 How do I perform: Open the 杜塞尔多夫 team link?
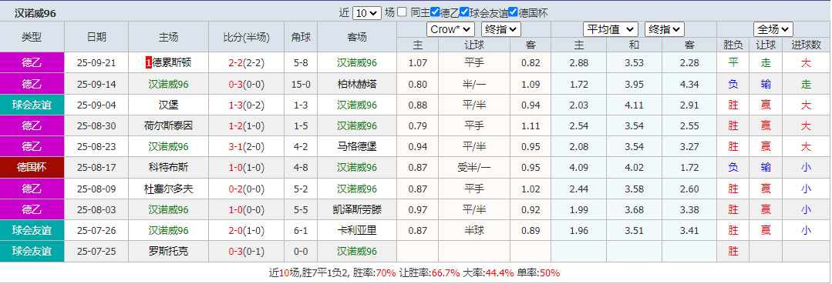pyautogui.click(x=168, y=189)
